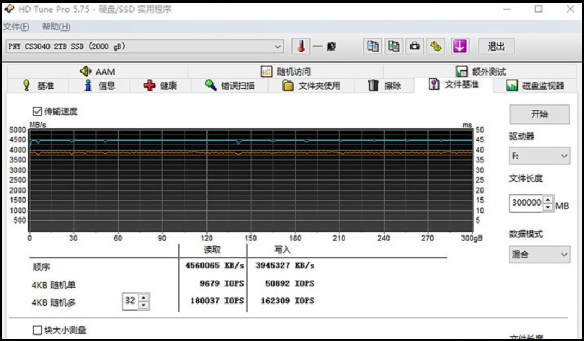Open the 错误扫描 tab with magnifier
The width and height of the screenshot is (584, 341).
pyautogui.click(x=230, y=85)
